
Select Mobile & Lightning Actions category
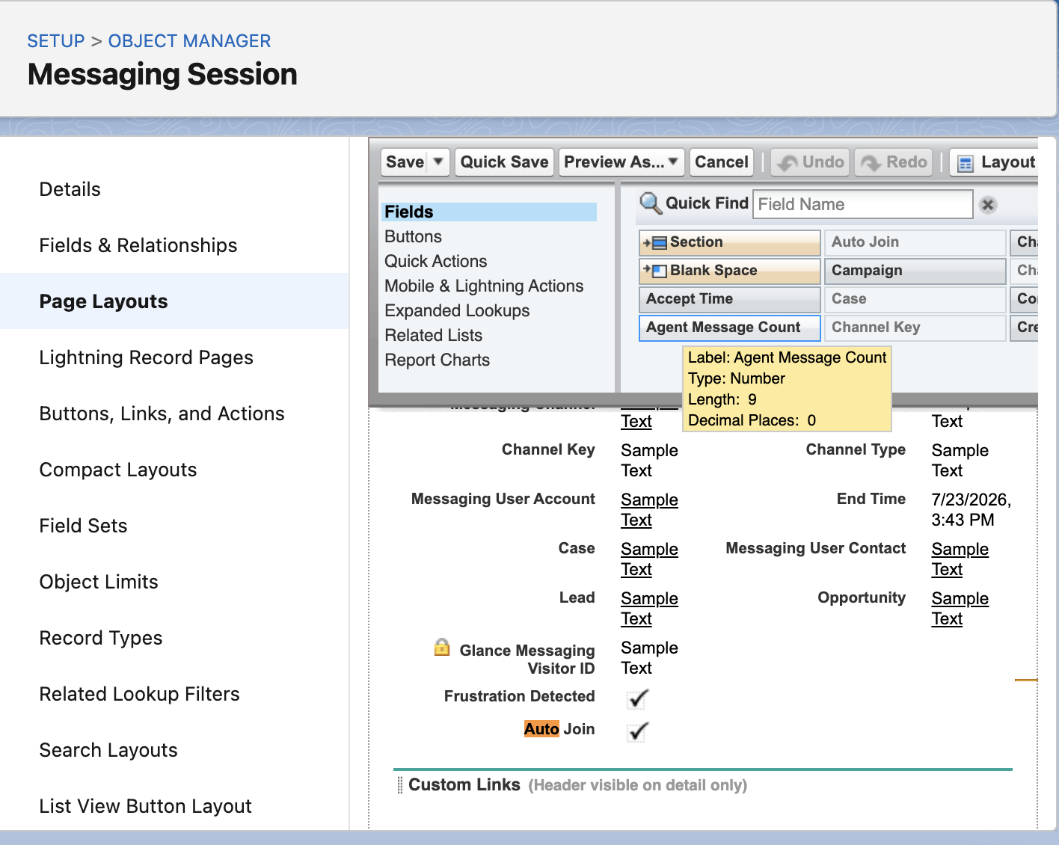click(484, 286)
